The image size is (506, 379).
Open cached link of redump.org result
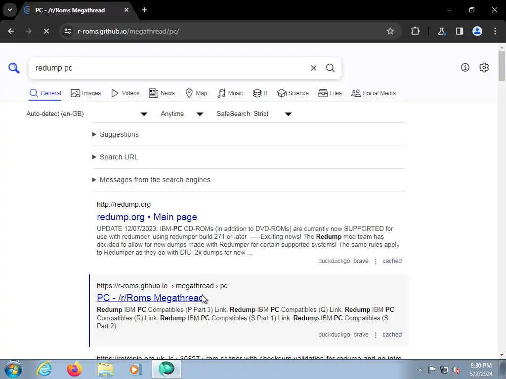[x=392, y=261]
